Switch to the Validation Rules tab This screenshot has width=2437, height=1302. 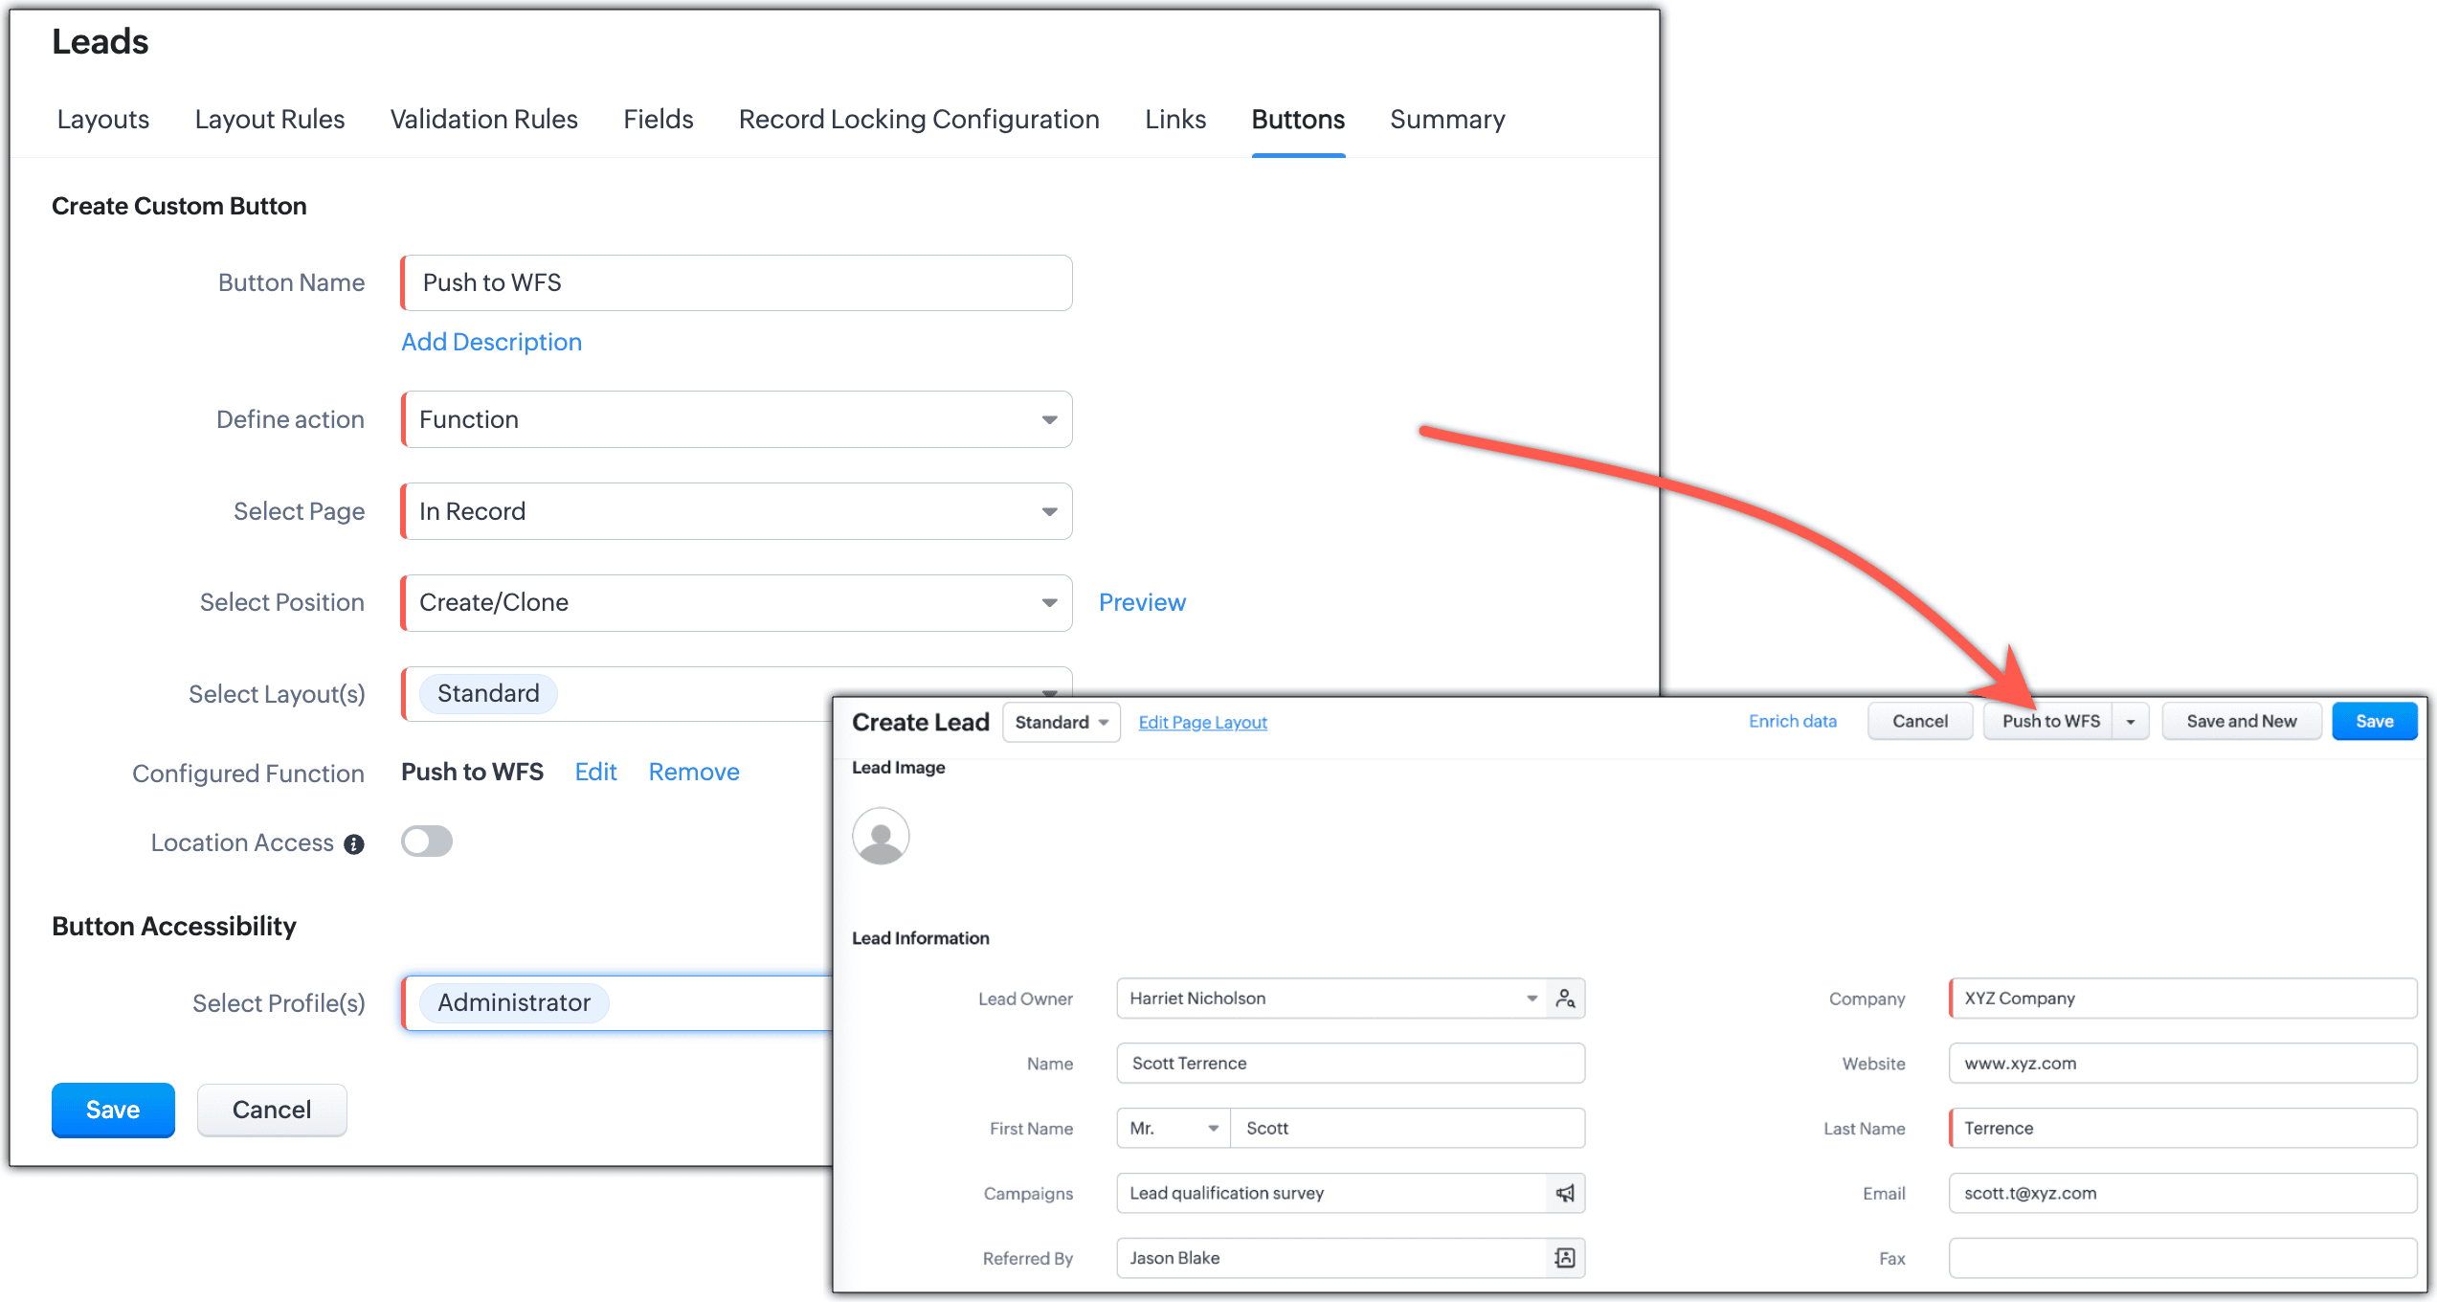click(483, 120)
